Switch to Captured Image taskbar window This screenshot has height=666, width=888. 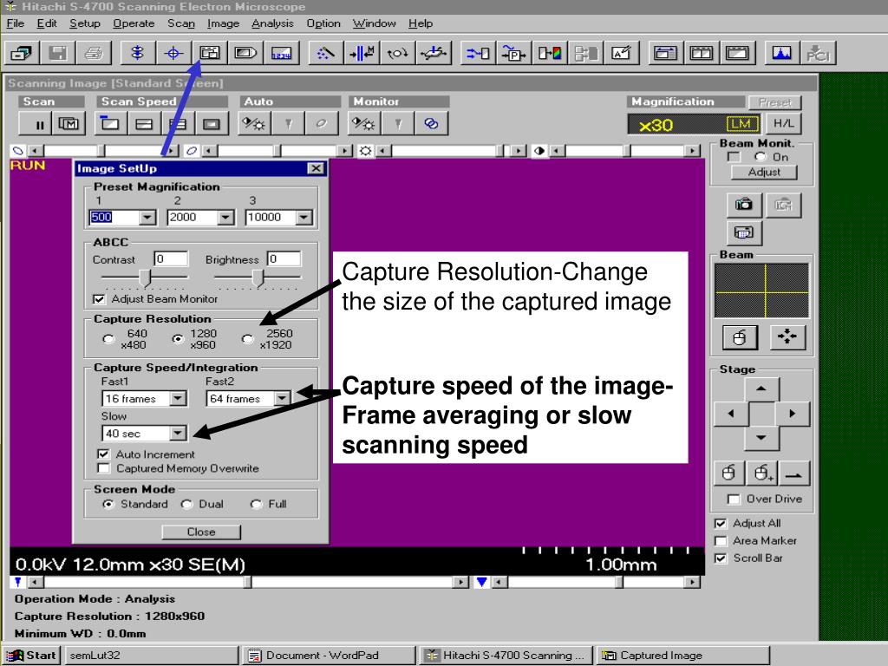click(x=683, y=656)
